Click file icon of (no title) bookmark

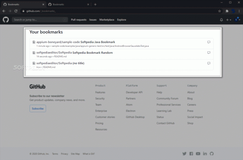click(34, 63)
